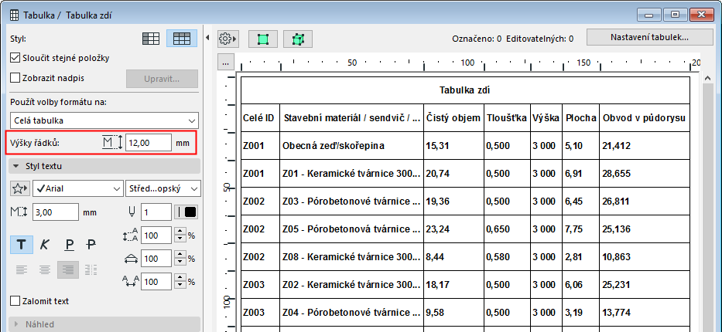Select the thickness cell 0,650

pos(507,229)
